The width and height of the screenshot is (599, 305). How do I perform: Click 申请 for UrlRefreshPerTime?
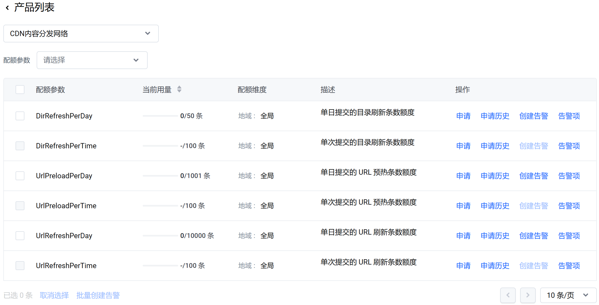point(463,266)
